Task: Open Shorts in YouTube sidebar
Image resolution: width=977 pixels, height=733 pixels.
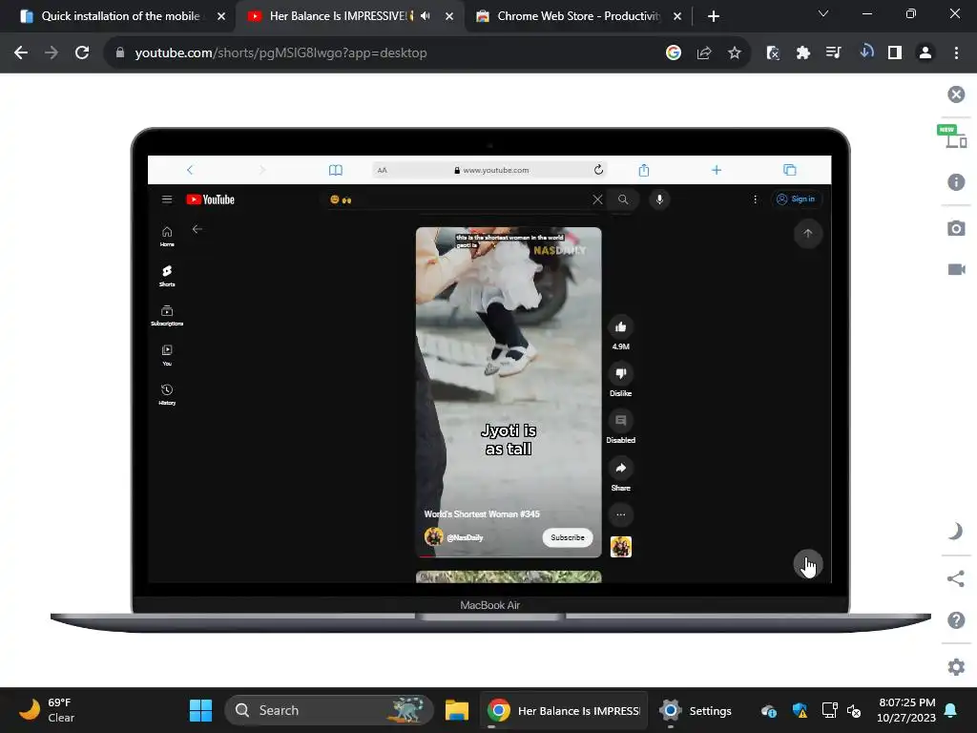Action: (167, 276)
